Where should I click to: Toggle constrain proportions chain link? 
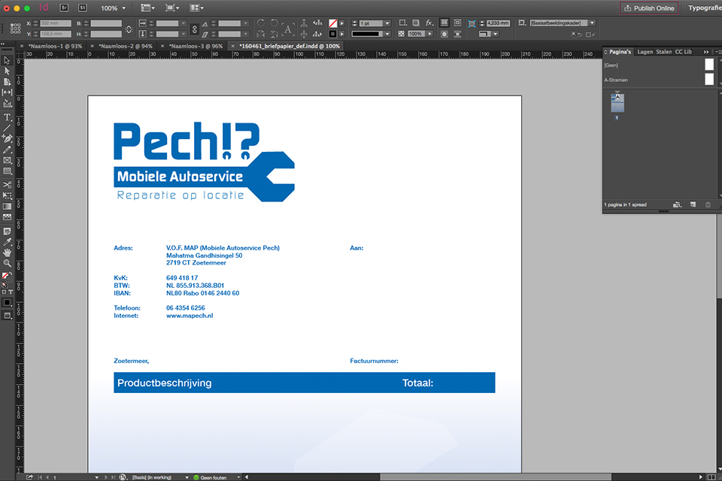pyautogui.click(x=128, y=29)
